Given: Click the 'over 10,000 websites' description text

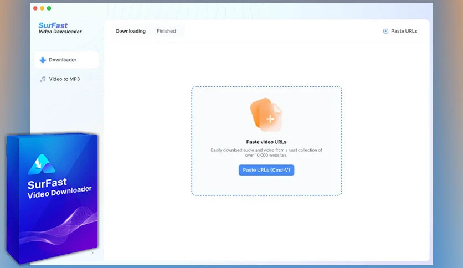Looking at the screenshot, I should 266,153.
